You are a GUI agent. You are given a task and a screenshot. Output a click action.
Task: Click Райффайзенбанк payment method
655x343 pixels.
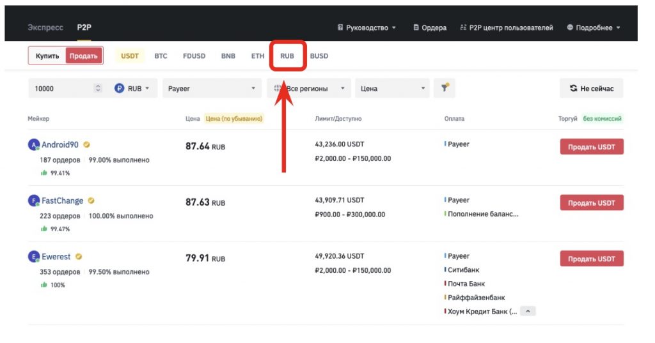476,298
